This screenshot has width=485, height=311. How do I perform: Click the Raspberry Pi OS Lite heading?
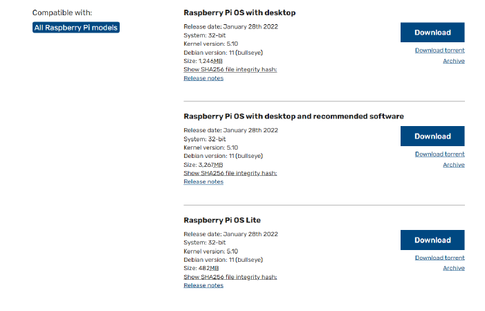tap(221, 220)
